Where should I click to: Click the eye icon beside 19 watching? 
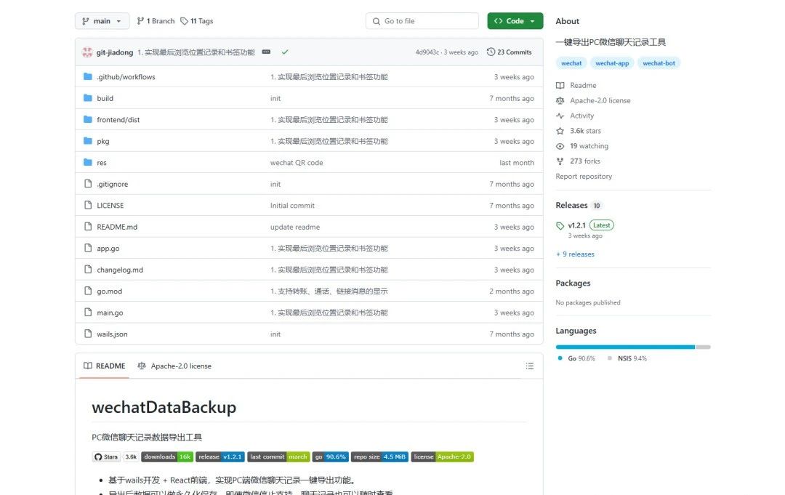point(560,146)
